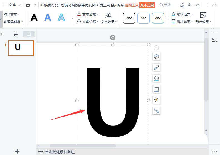Click 单击此处添加备注 notes area
The image size is (220, 155).
(60, 152)
